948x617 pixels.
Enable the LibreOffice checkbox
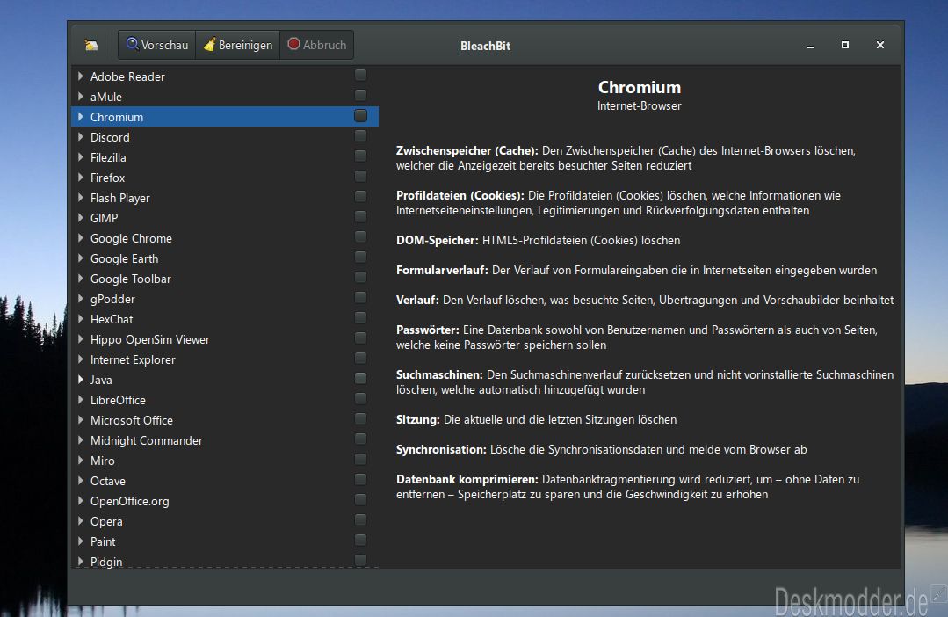(x=361, y=399)
